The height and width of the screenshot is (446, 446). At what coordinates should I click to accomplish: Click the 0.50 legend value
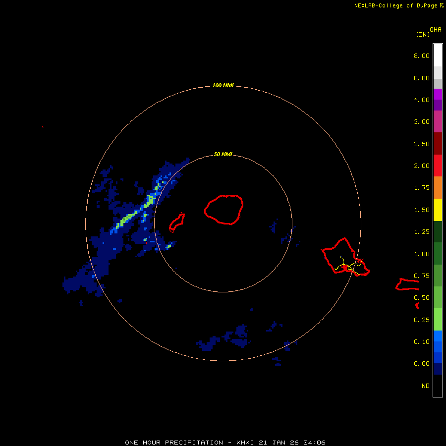tap(422, 298)
